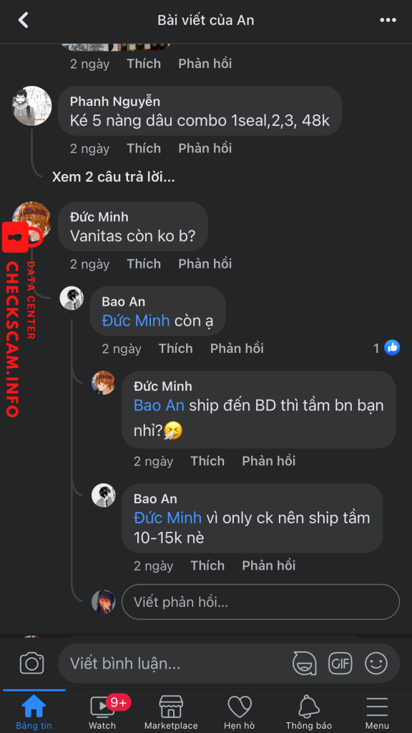This screenshot has width=412, height=733.
Task: Open the Menu hamburger tab
Action: tap(377, 712)
